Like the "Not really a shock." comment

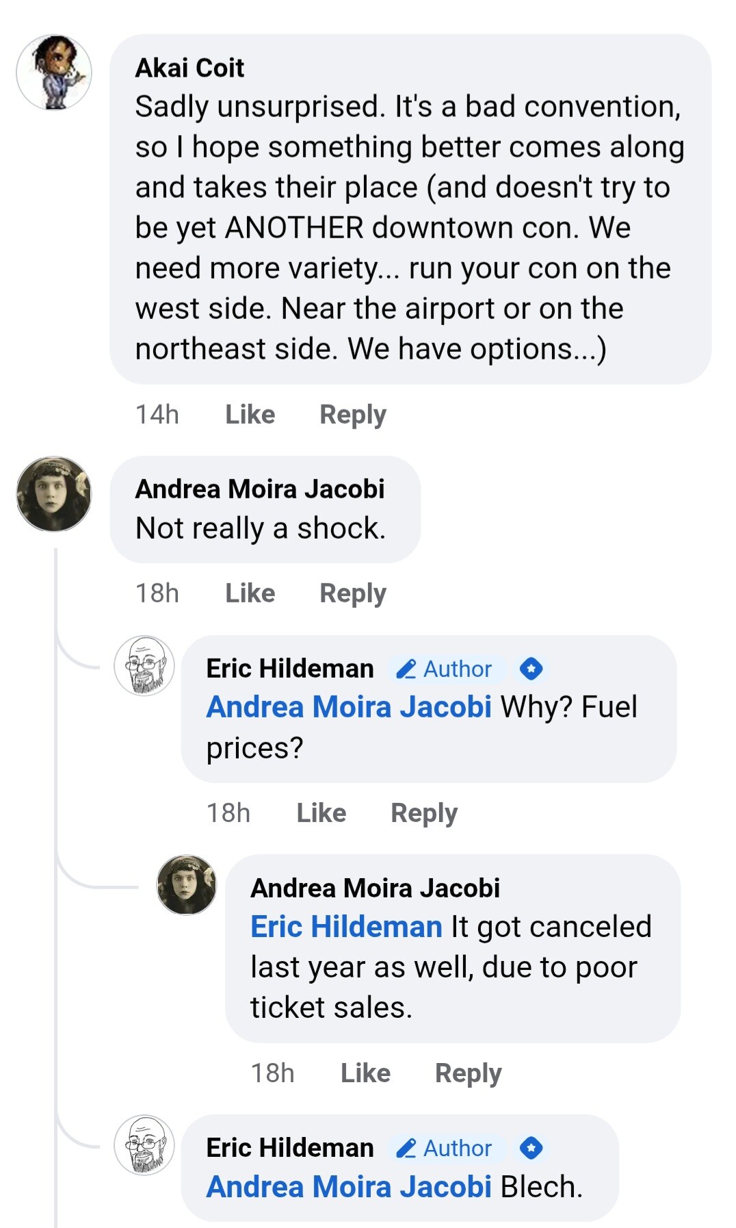pos(250,593)
